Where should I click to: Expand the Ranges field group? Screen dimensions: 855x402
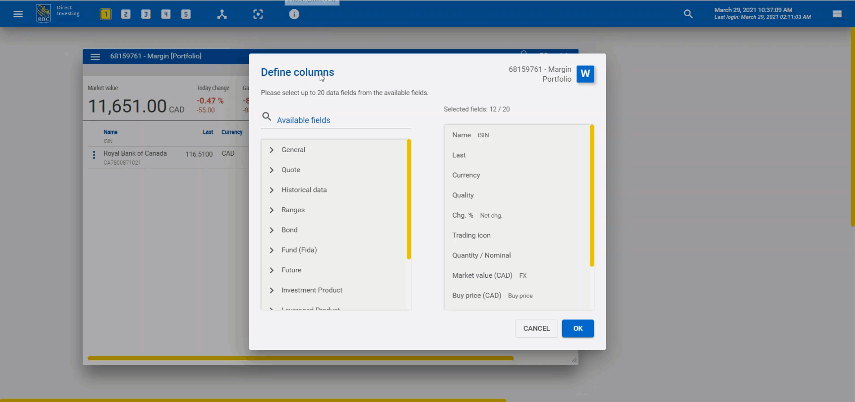(x=334, y=210)
